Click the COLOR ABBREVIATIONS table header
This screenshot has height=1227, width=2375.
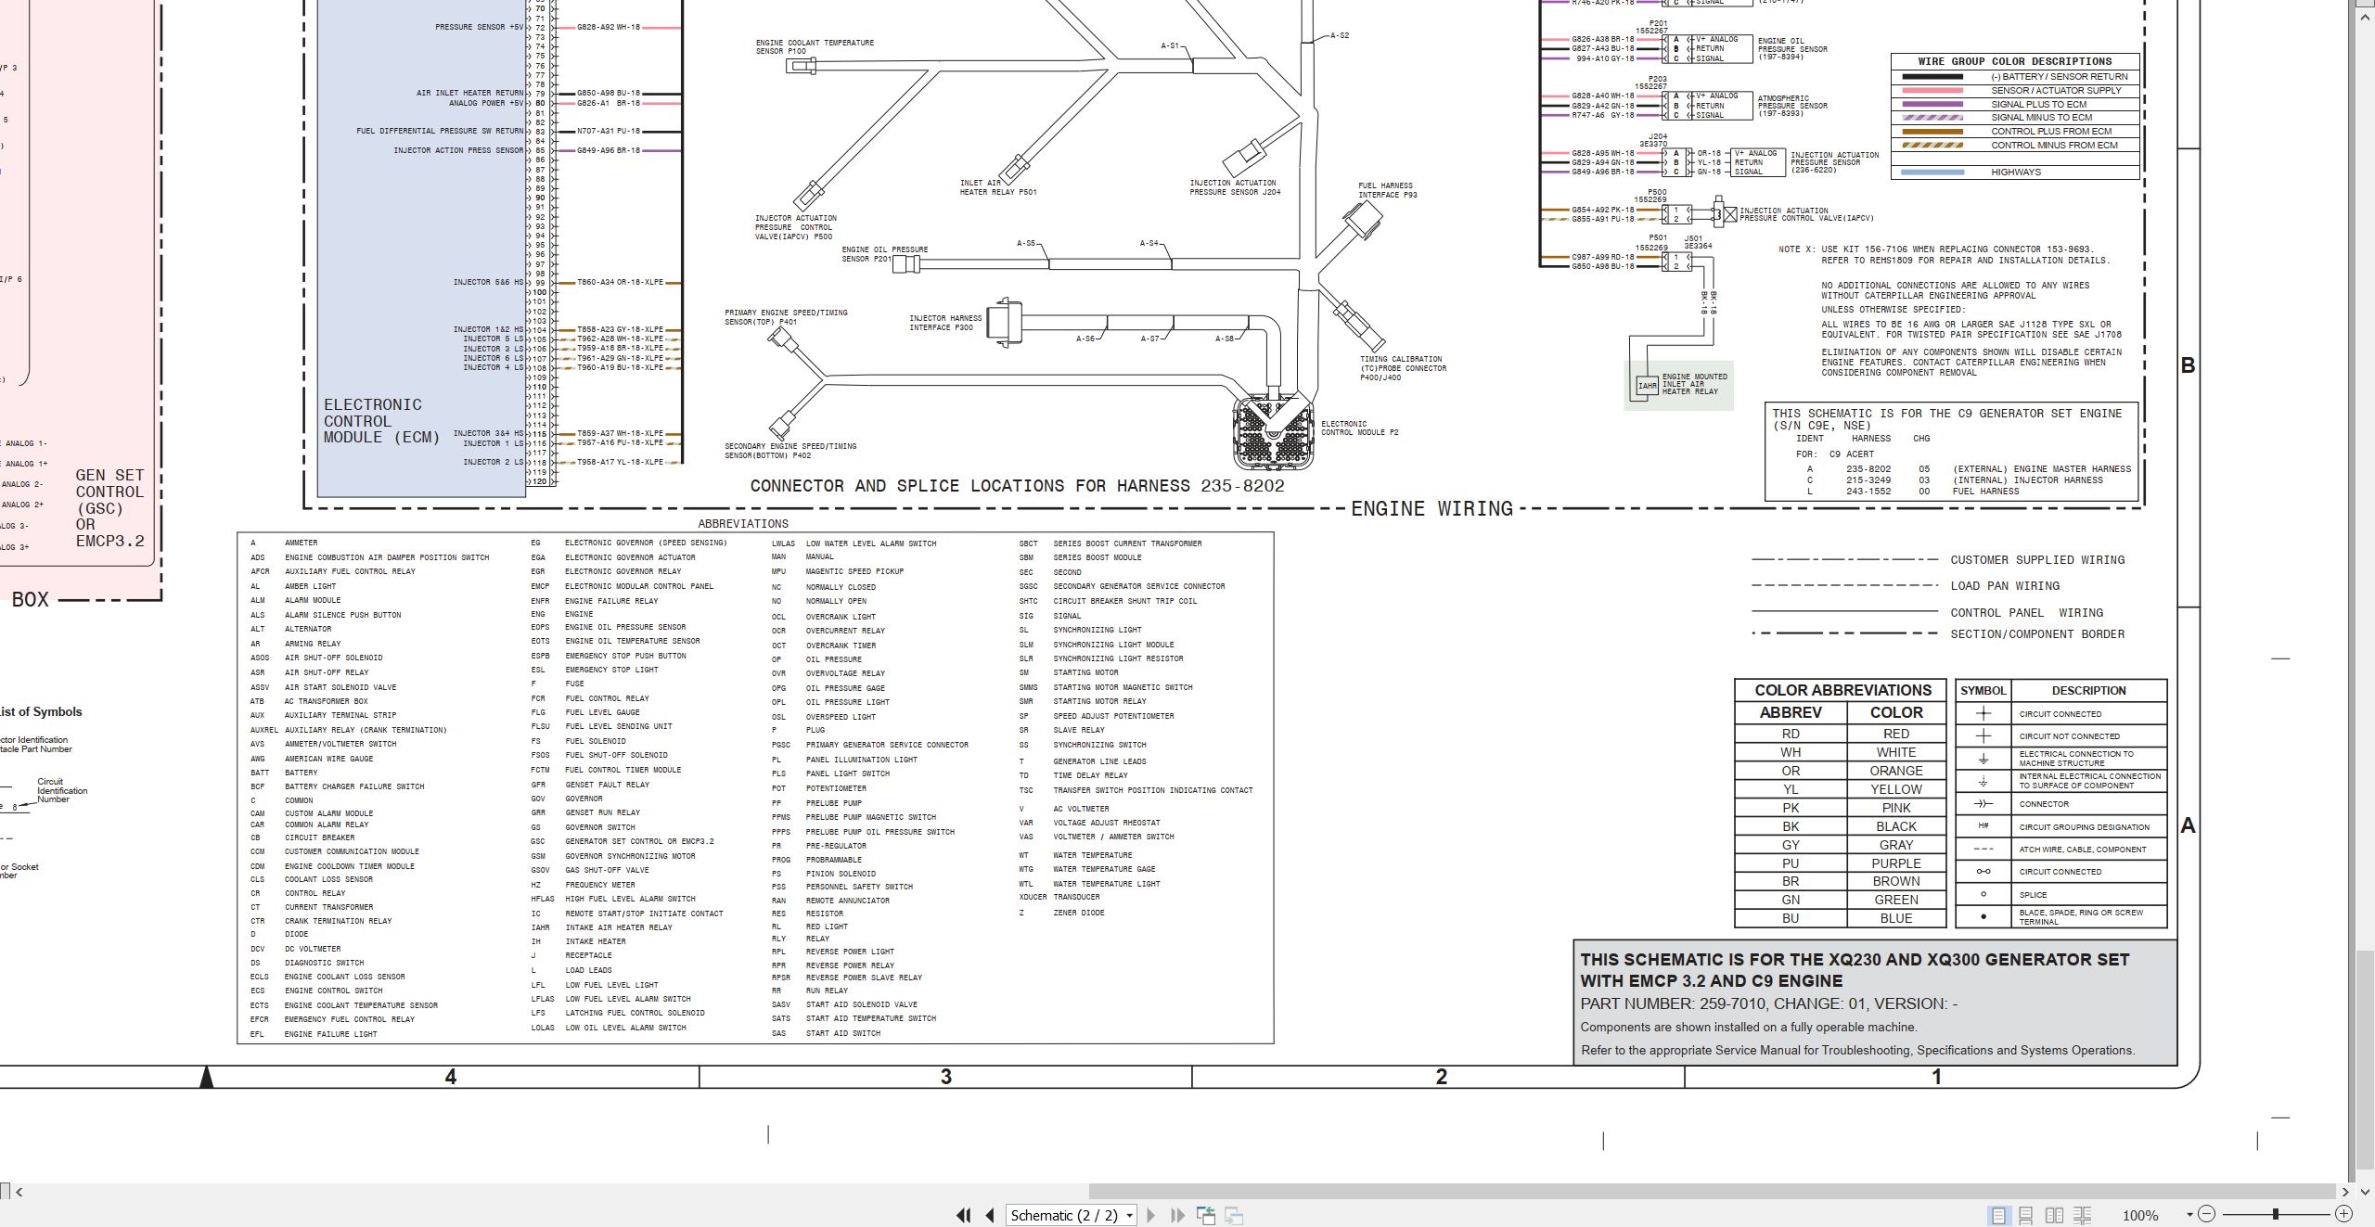1842,690
